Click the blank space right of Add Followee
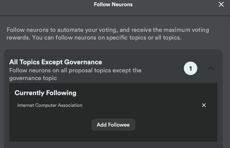230x148 pixels. coord(175,125)
